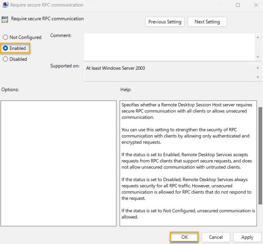Apply the policy changes
Viewport: 263px width, 244px height.
click(247, 237)
